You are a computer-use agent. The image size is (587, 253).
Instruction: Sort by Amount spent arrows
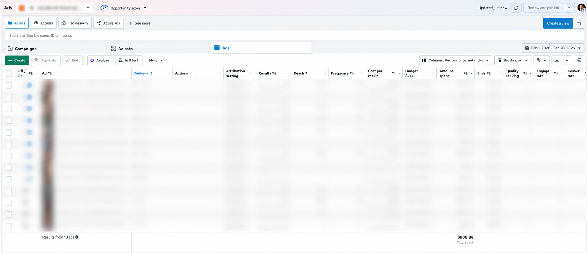point(465,73)
